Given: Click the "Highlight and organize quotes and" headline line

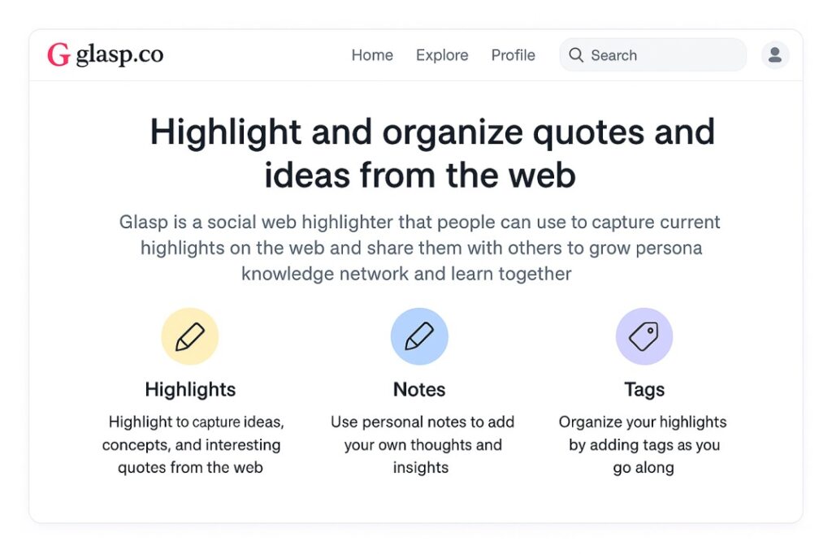Looking at the screenshot, I should pyautogui.click(x=432, y=132).
